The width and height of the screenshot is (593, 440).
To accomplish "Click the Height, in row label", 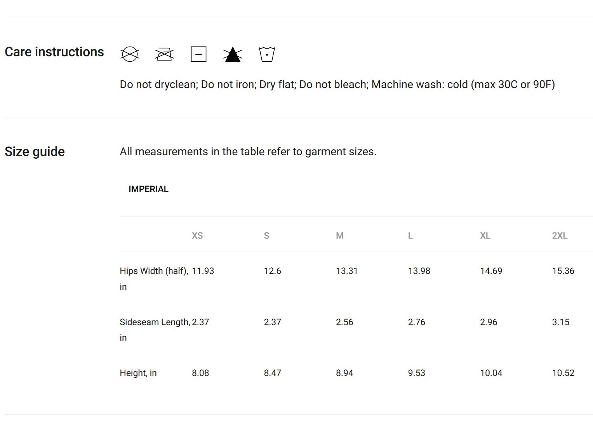I will (x=138, y=373).
